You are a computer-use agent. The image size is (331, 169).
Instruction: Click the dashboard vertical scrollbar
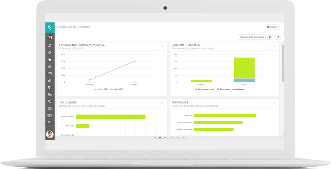283,63
